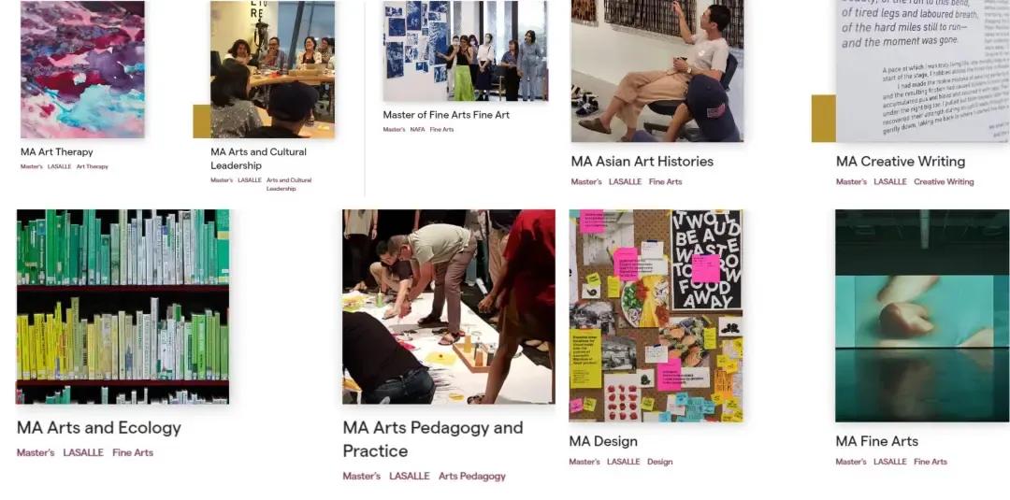Click the MA Arts Pedagogy and Practice title
The image size is (1010, 500).
tap(432, 439)
